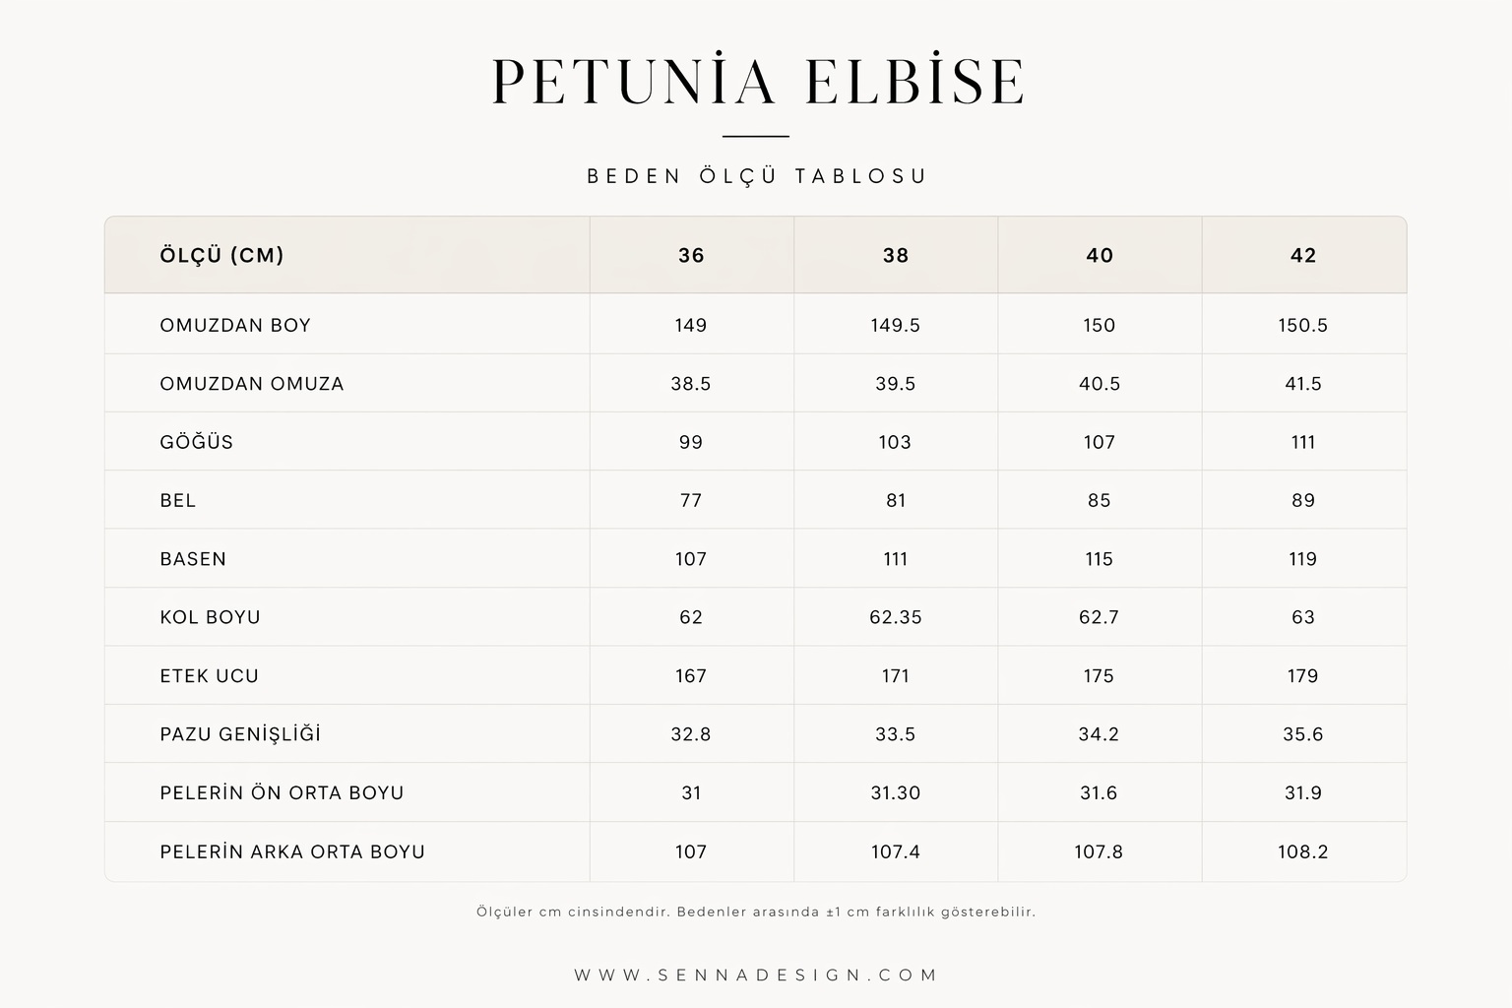The width and height of the screenshot is (1512, 1008).
Task: Select the value 108.2 in the table
Action: click(x=1302, y=851)
